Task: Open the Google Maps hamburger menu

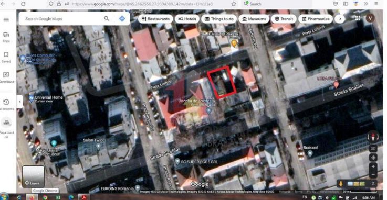Action: click(x=6, y=20)
